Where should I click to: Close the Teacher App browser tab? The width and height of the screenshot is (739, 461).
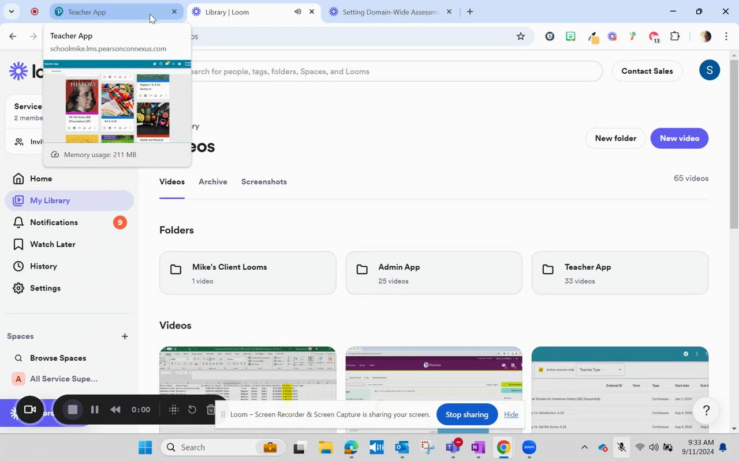coord(174,12)
